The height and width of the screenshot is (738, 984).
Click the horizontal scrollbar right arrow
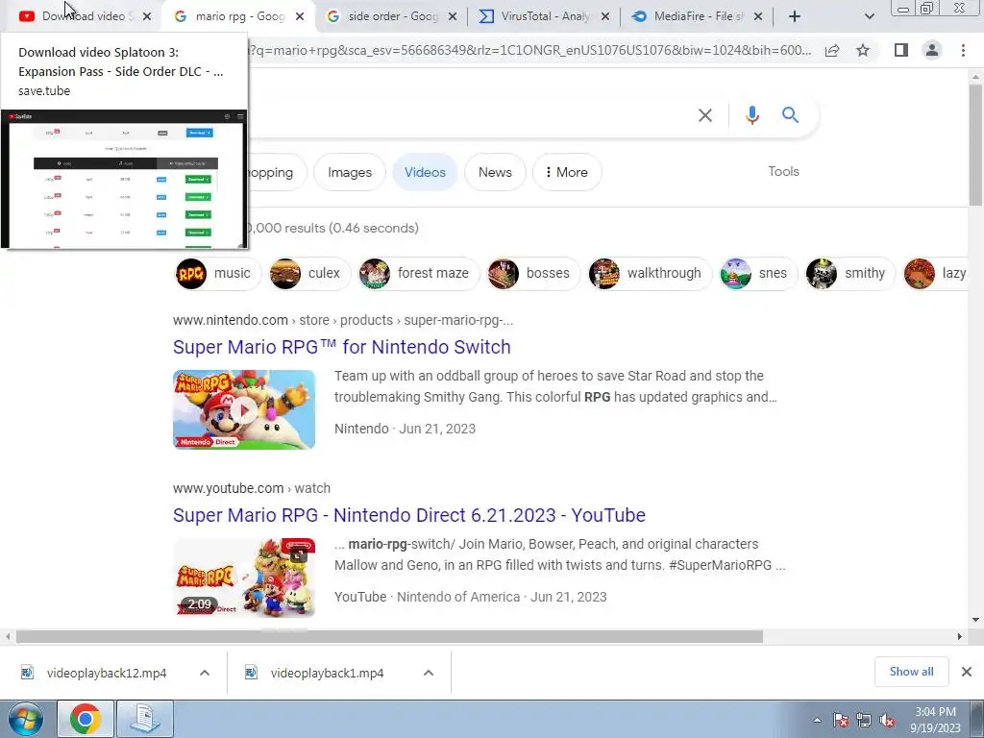point(960,636)
